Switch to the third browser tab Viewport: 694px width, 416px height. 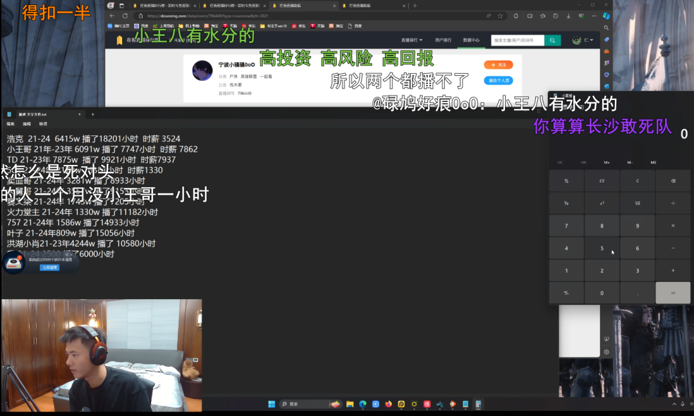click(x=303, y=6)
